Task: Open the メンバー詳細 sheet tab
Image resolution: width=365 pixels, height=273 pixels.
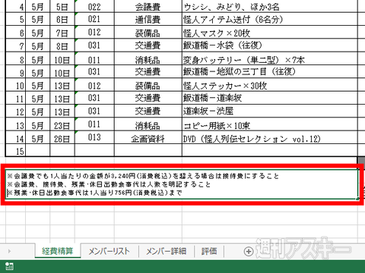Action: coord(167,251)
